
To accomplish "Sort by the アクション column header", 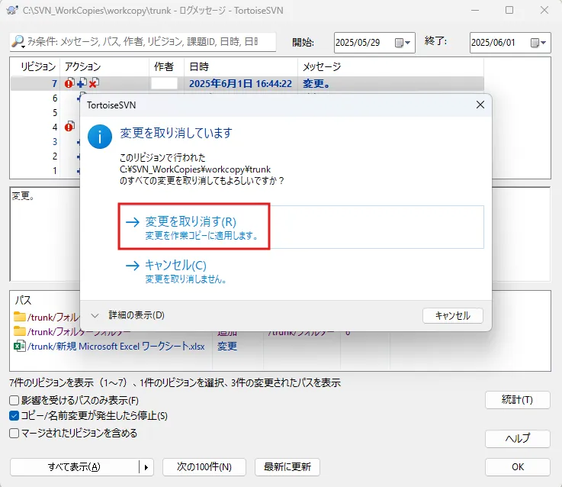I will 104,66.
